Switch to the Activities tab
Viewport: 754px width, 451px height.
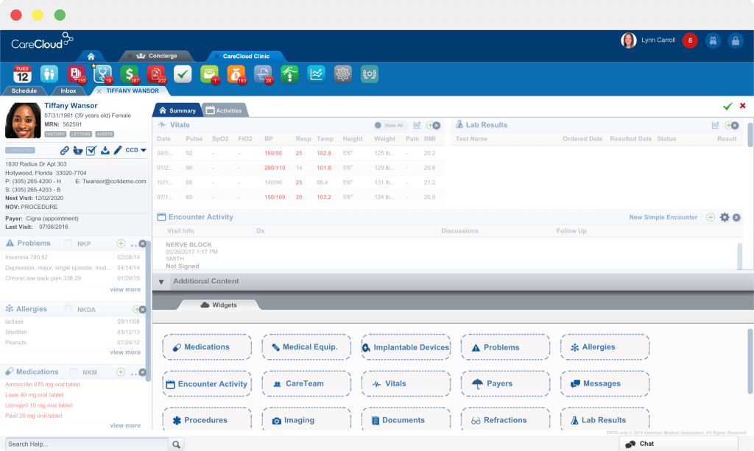pyautogui.click(x=225, y=109)
